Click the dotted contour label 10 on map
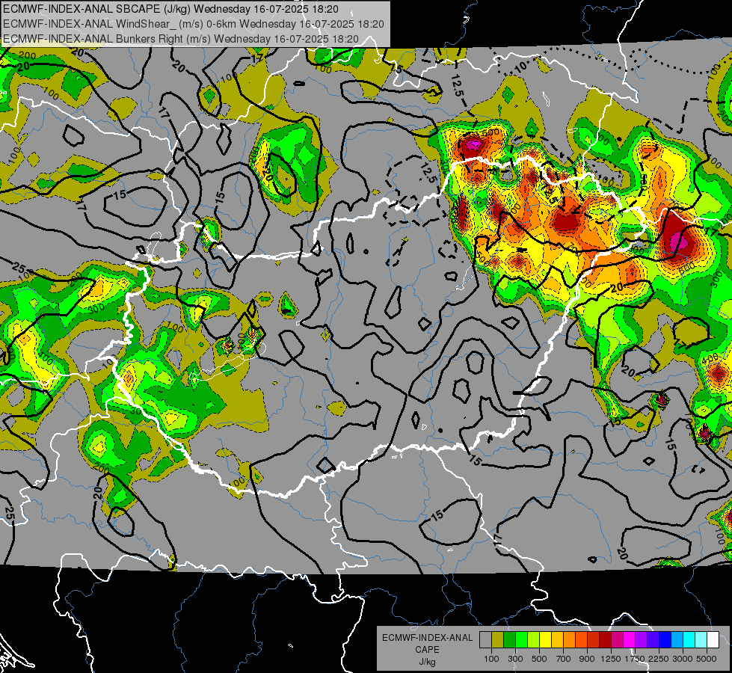The image size is (732, 673). click(x=521, y=66)
